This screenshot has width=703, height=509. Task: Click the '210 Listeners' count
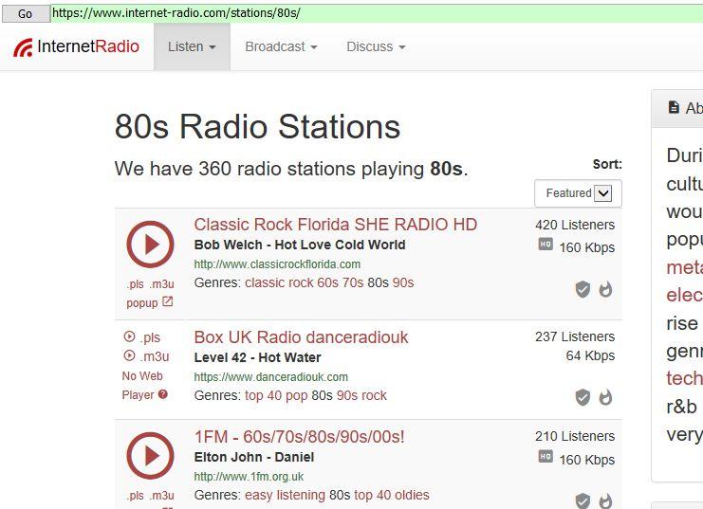click(x=575, y=436)
